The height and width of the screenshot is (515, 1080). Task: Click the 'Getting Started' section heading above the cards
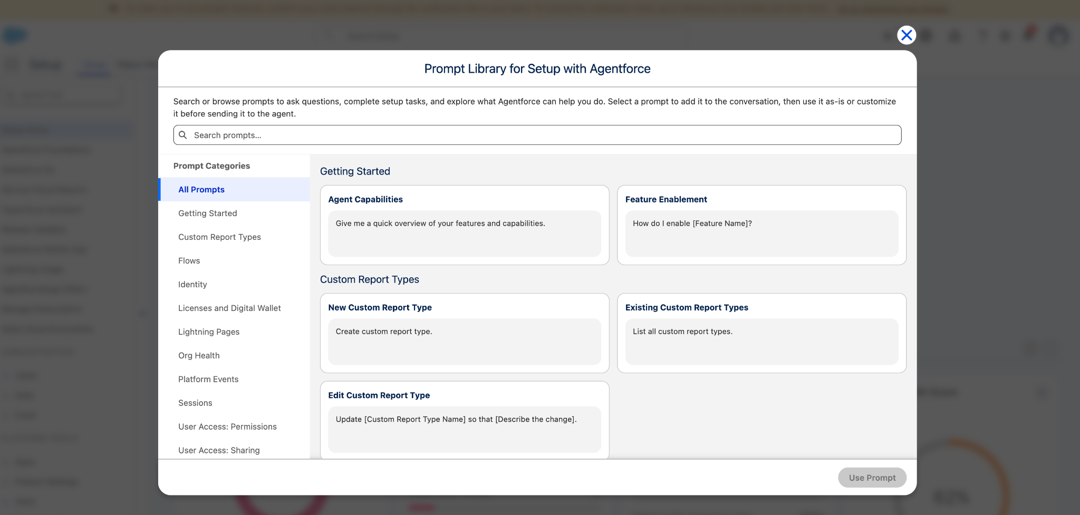pos(355,171)
